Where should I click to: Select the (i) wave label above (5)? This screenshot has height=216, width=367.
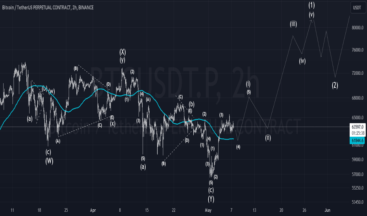point(248,84)
